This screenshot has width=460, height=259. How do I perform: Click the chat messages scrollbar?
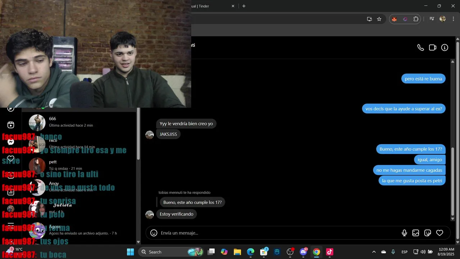coord(452,182)
